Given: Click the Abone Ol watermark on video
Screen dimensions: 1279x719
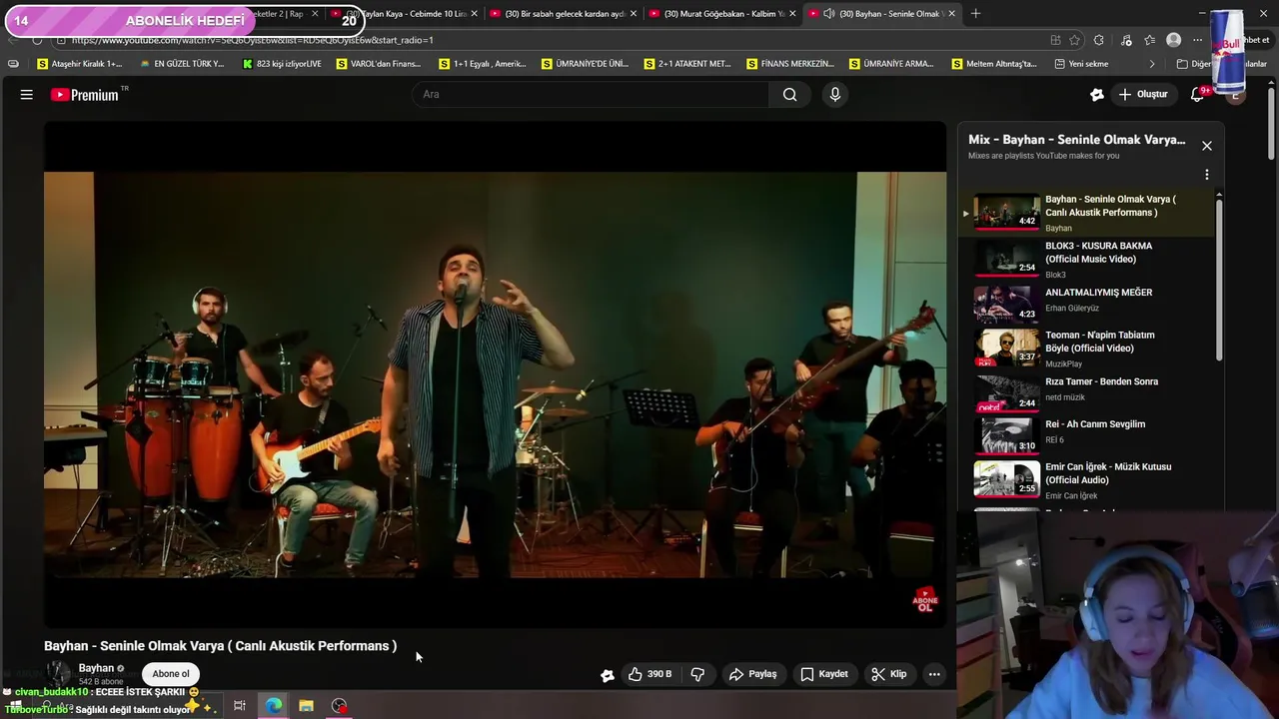Looking at the screenshot, I should (925, 600).
